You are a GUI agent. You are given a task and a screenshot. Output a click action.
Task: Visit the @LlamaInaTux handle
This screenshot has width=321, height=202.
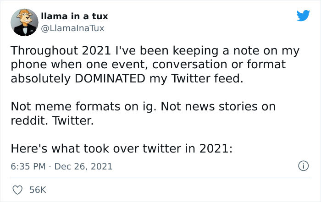[72, 28]
